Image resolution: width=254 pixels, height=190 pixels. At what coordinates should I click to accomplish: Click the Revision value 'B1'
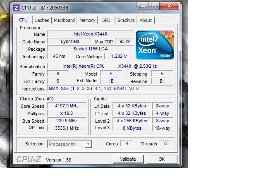click(x=162, y=81)
